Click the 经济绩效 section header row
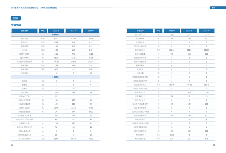 coord(55,34)
